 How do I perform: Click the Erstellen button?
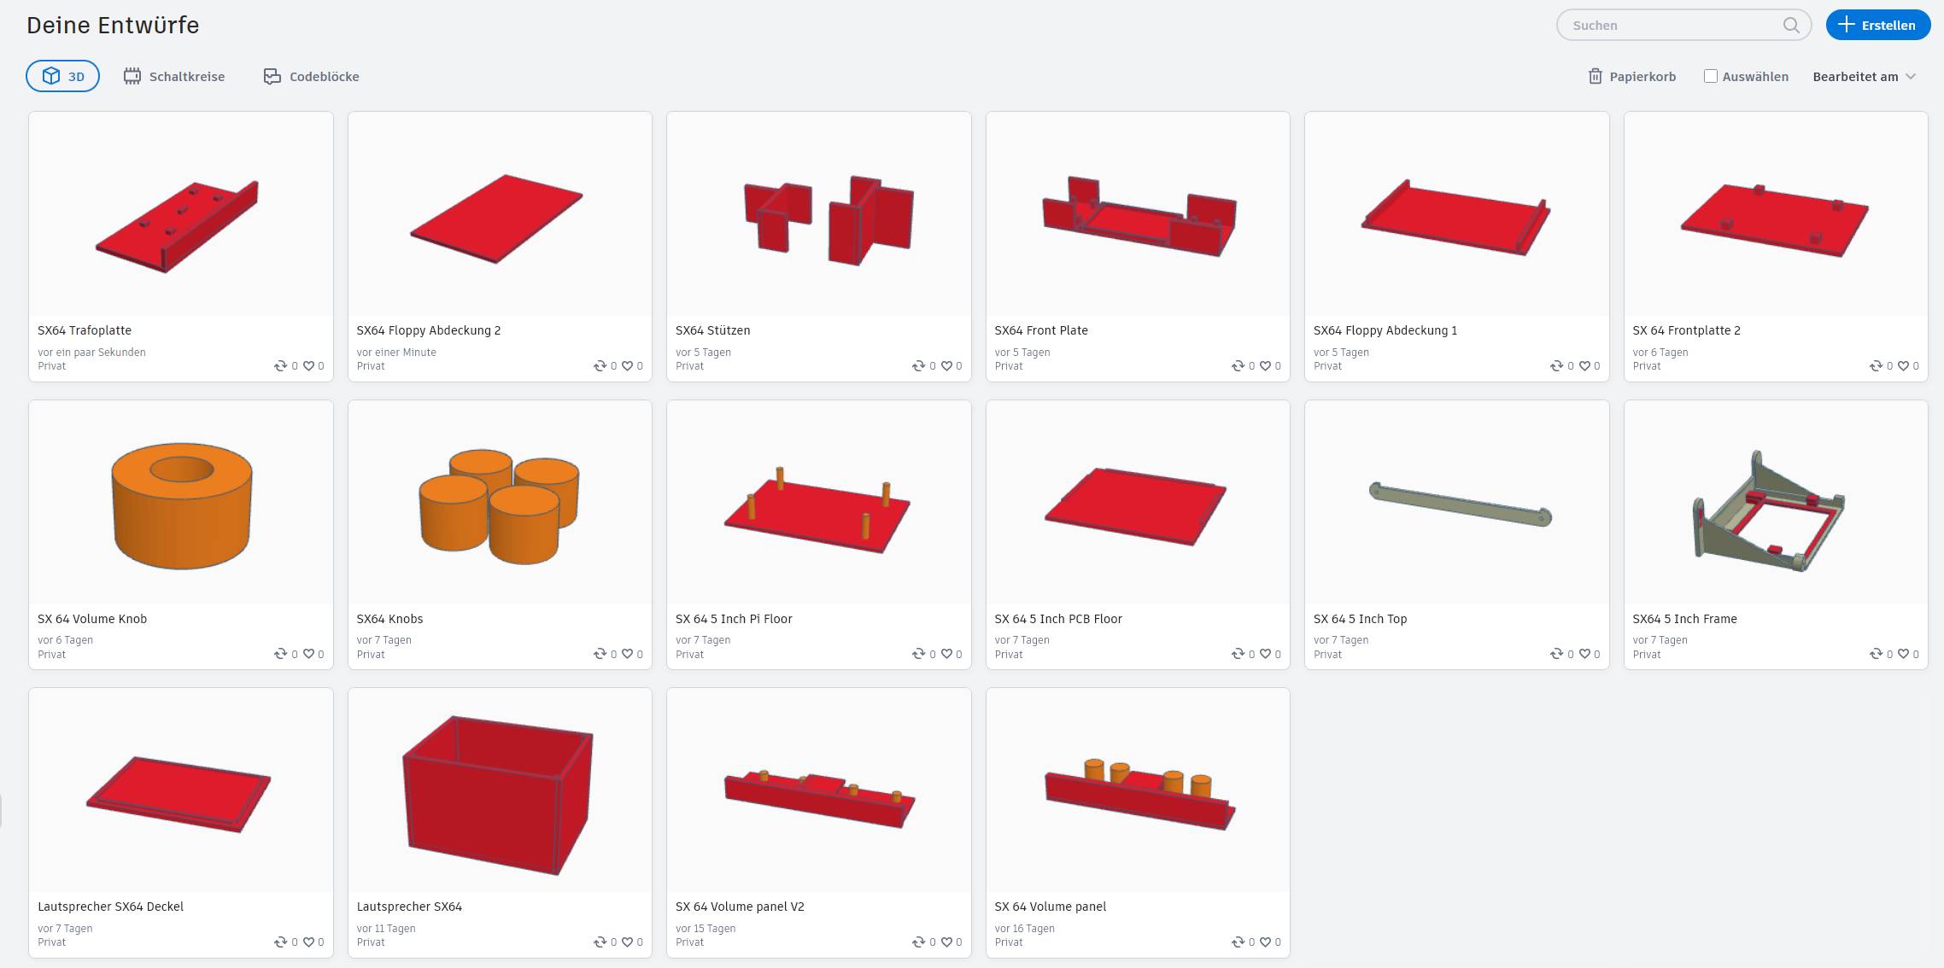(1878, 26)
